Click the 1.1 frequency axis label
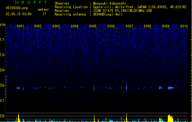 click(x=2, y=40)
